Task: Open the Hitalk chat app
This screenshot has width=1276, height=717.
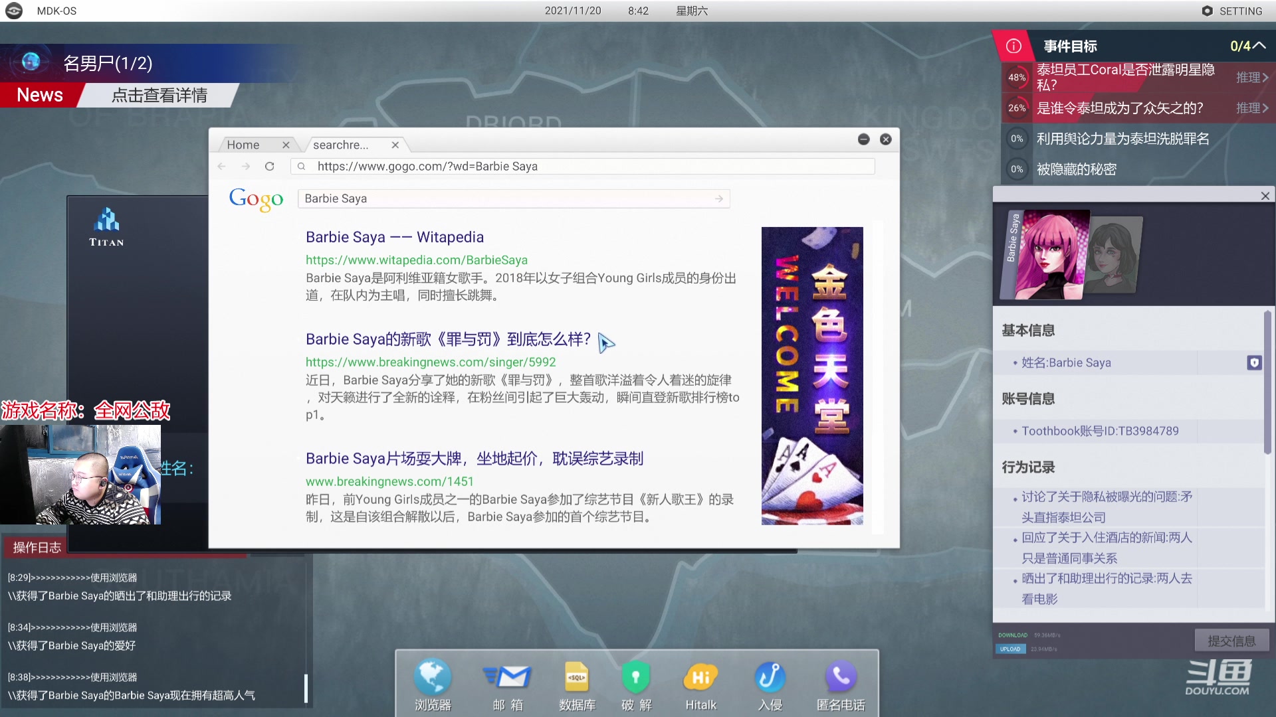Action: 700,685
